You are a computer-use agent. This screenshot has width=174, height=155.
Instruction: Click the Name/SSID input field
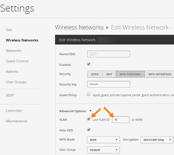click(109, 54)
